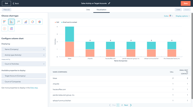Image resolution: width=193 pixels, height=107 pixels.
Task: Remove Count of Activities measure
Action: point(44,64)
